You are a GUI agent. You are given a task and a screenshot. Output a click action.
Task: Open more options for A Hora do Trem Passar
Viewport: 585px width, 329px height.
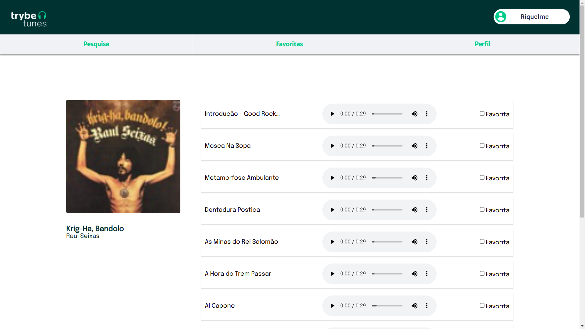pos(427,274)
